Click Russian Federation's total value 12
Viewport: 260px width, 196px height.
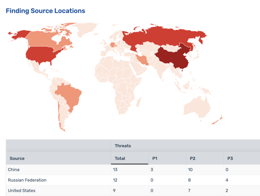115,180
